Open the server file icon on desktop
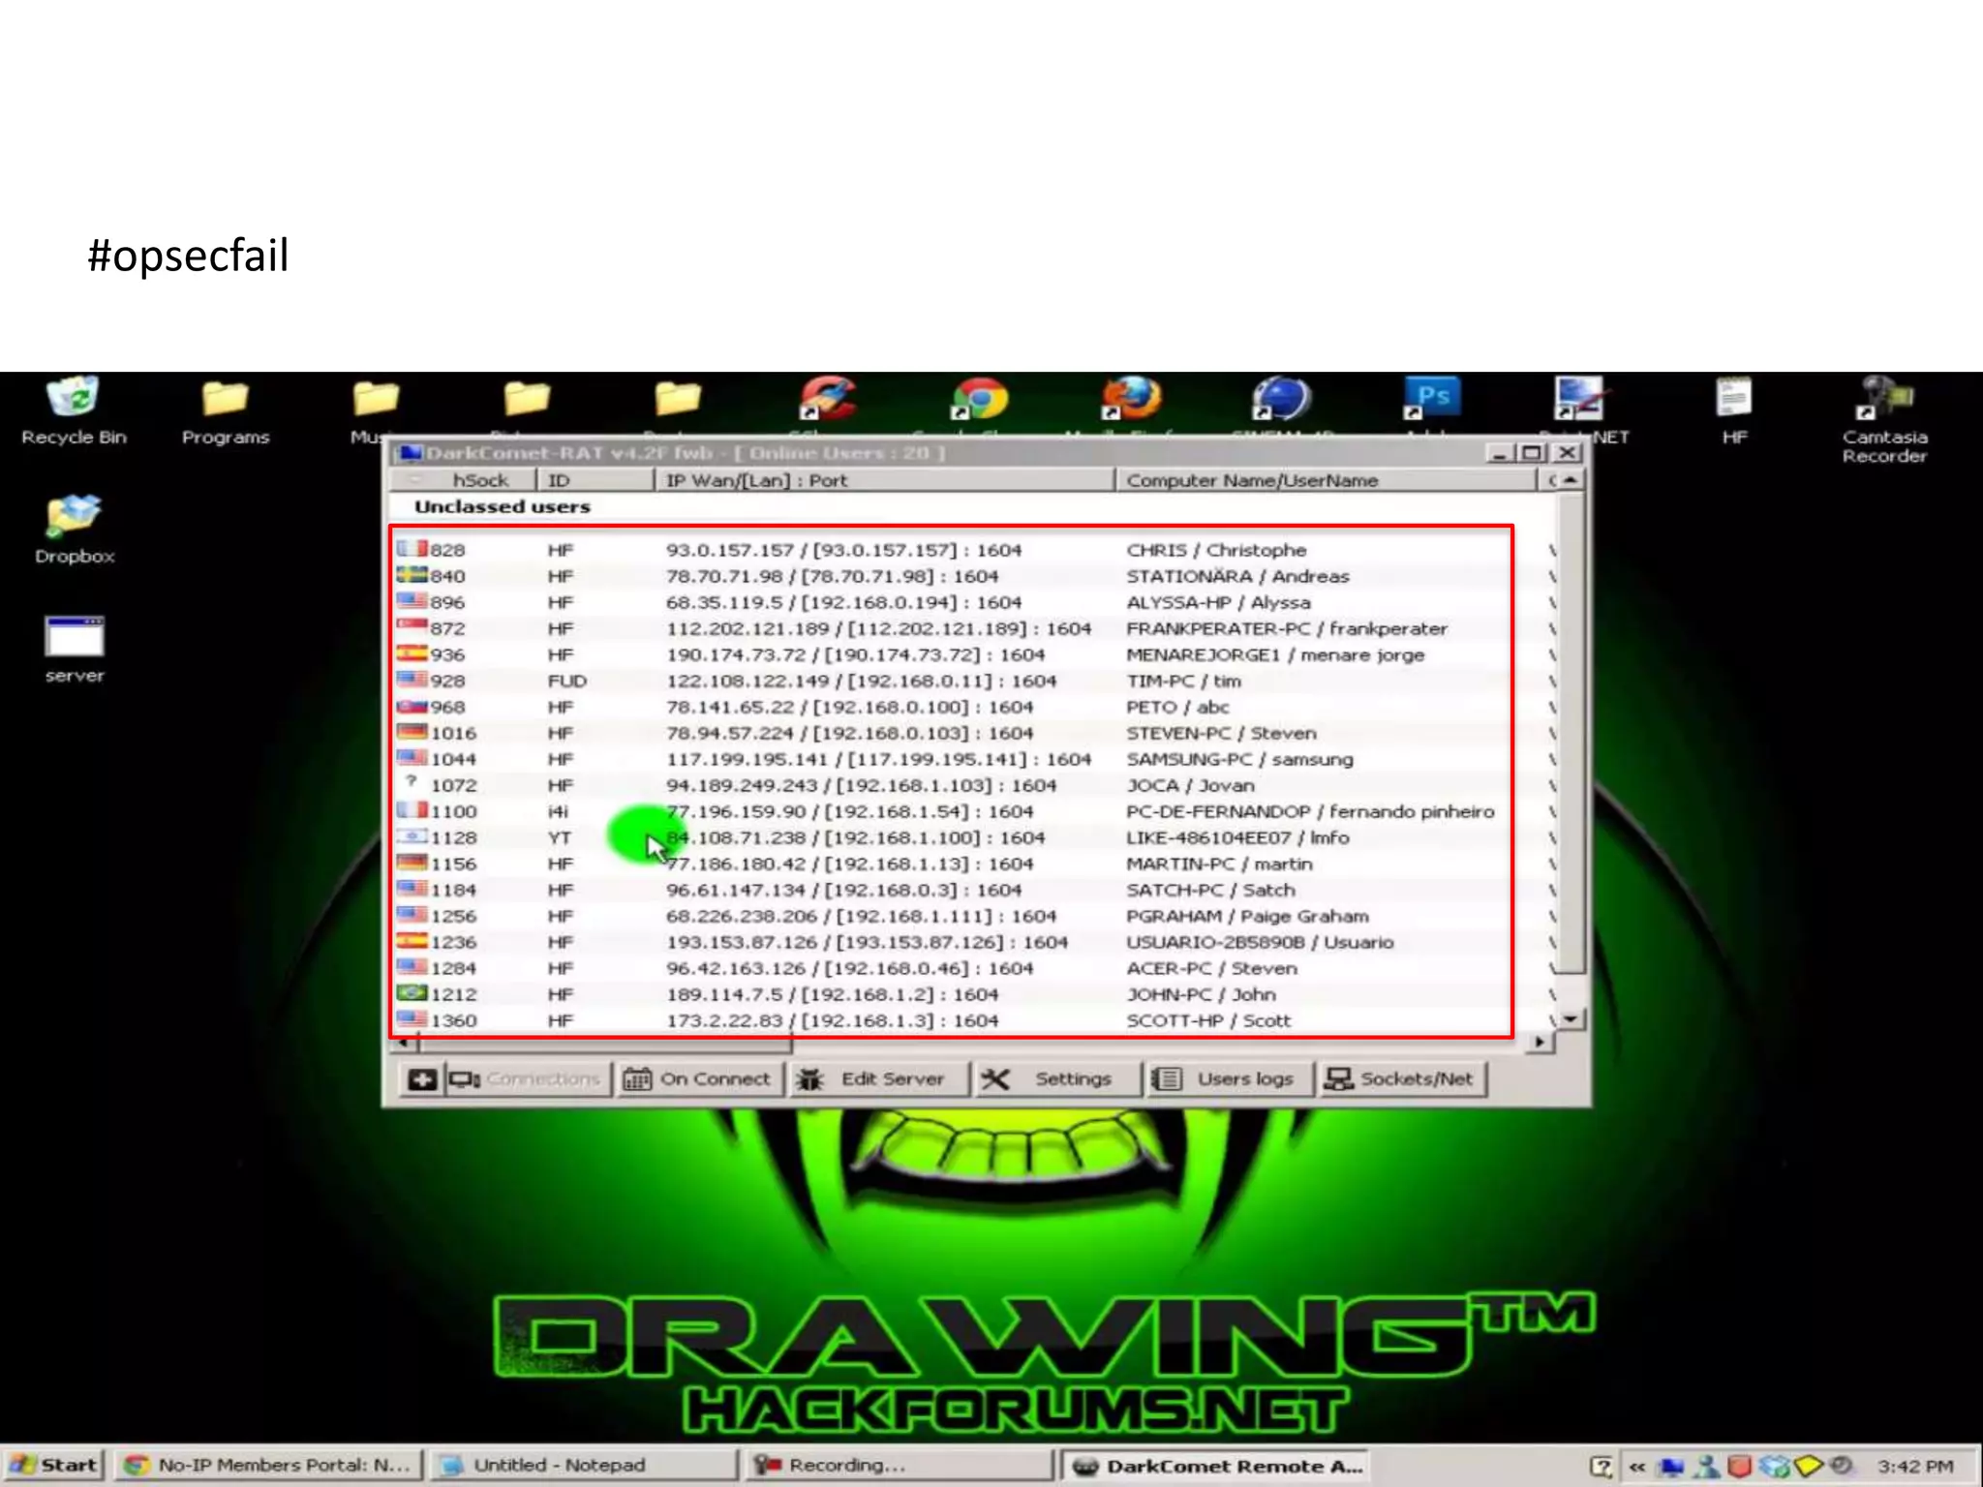 click(74, 649)
